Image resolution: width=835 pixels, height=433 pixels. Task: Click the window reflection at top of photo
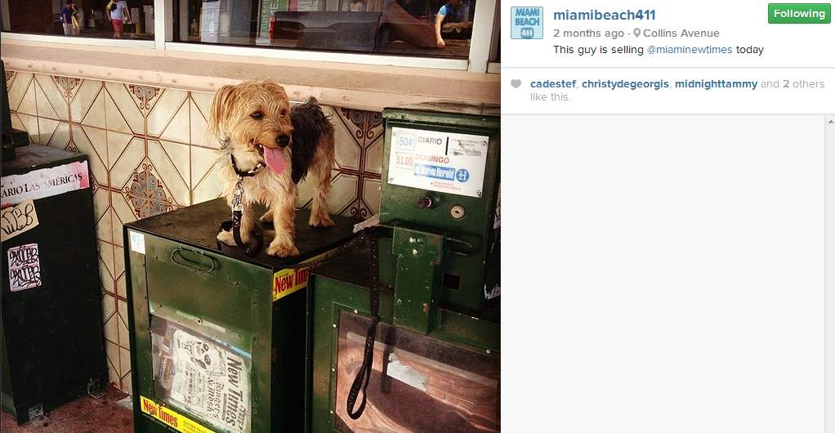[250, 24]
